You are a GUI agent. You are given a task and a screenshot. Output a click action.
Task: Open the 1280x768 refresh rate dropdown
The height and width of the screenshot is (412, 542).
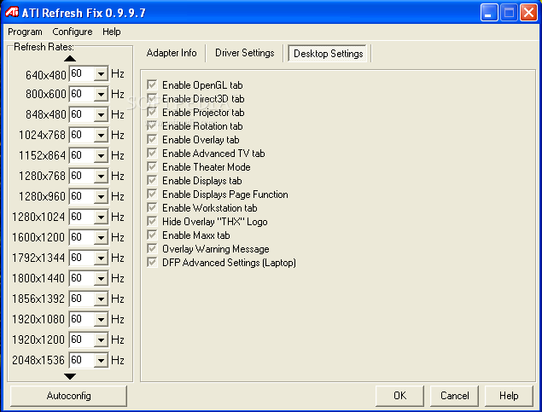(x=101, y=176)
